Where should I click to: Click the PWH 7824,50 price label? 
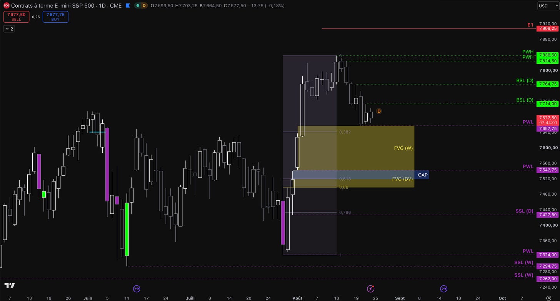click(x=548, y=61)
